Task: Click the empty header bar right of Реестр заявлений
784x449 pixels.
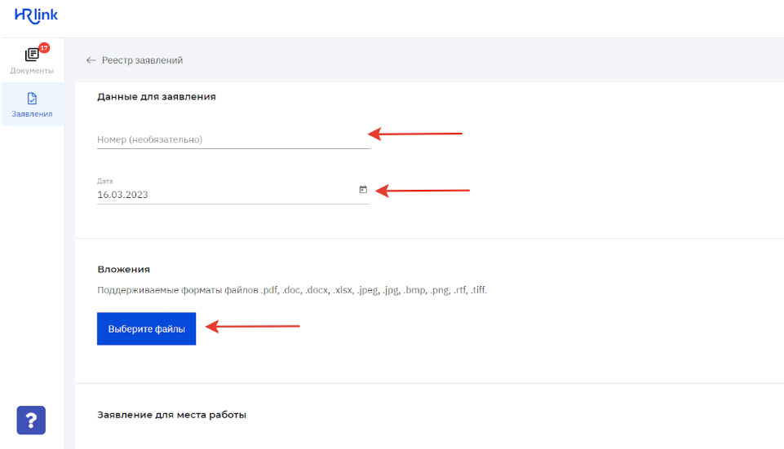Action: [x=489, y=60]
